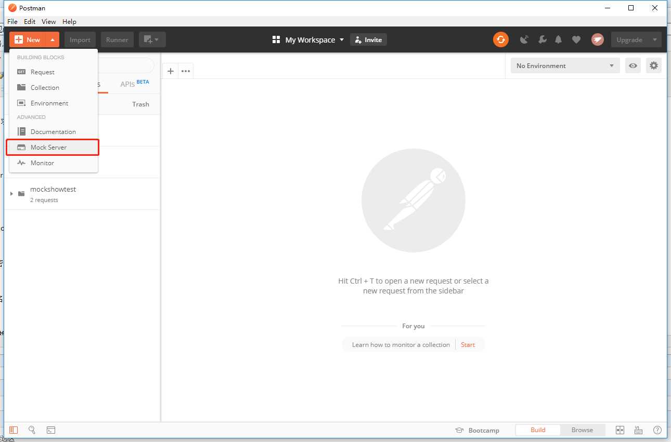Screen dimensions: 671x442
Task: Click the new window icon button
Action: [152, 39]
